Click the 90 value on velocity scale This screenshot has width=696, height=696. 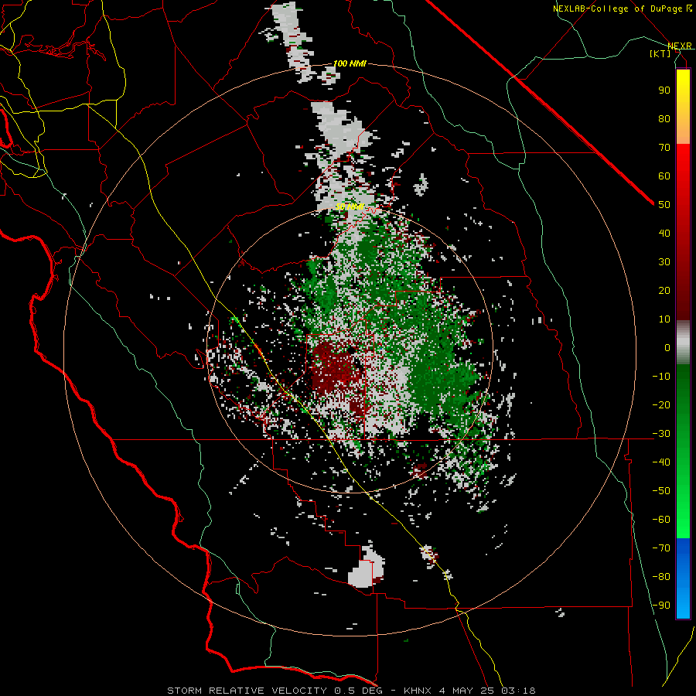(664, 90)
